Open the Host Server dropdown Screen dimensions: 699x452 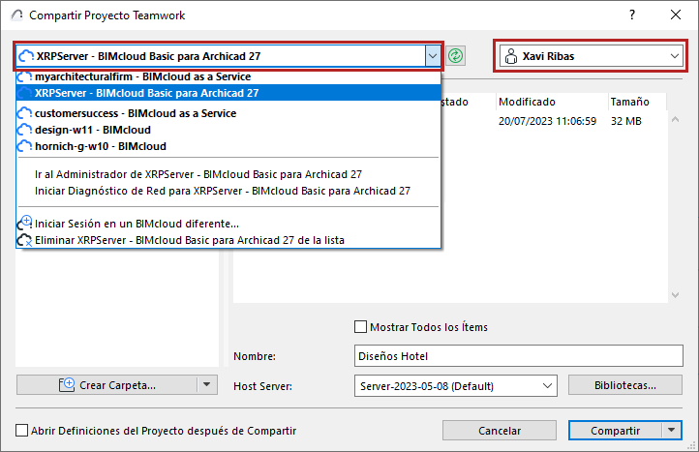tap(548, 386)
